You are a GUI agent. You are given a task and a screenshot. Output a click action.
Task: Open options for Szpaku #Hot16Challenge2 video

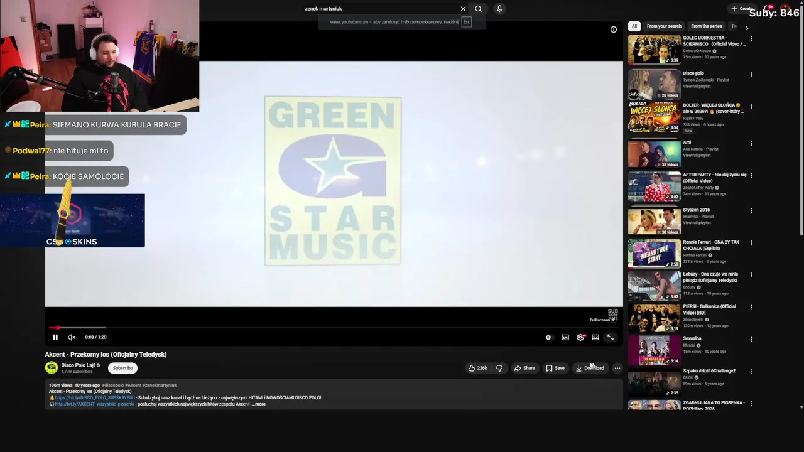click(752, 372)
